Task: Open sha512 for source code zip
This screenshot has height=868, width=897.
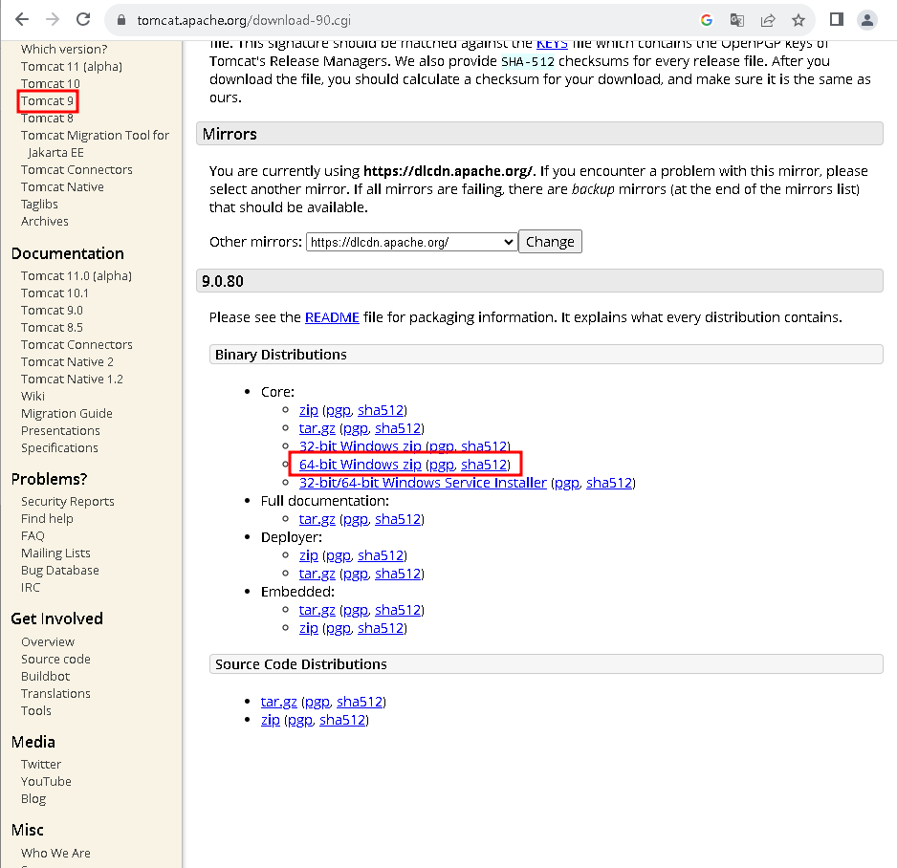Action: (342, 720)
